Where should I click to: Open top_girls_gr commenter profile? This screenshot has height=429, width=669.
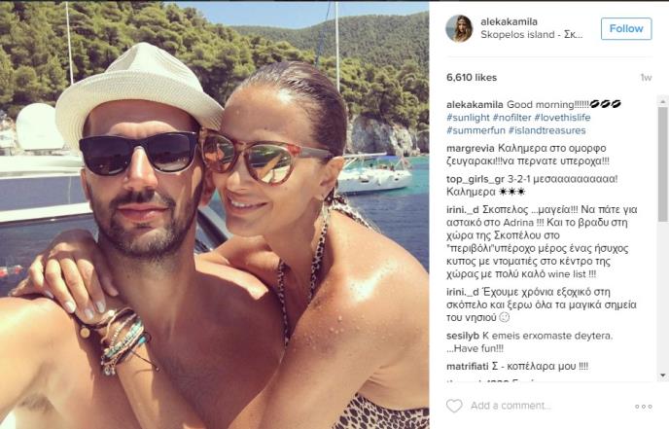point(472,179)
